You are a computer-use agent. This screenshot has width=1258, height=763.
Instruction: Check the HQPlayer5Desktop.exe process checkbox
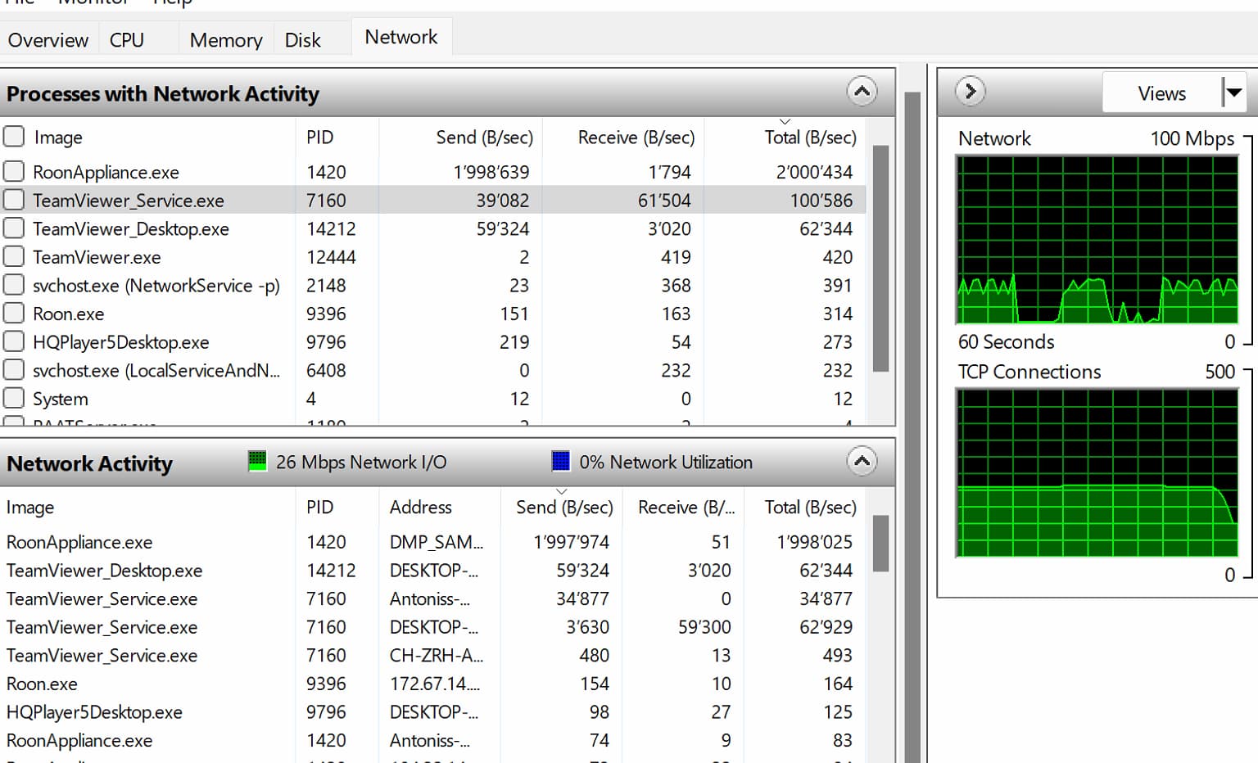pyautogui.click(x=14, y=341)
